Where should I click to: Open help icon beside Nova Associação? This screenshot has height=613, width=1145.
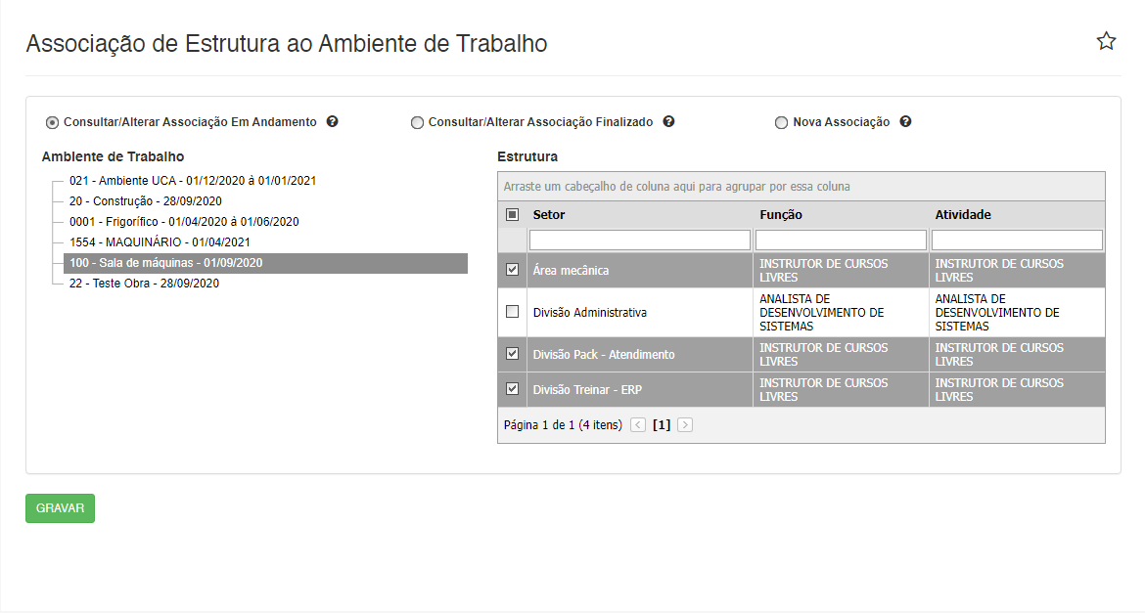coord(905,122)
